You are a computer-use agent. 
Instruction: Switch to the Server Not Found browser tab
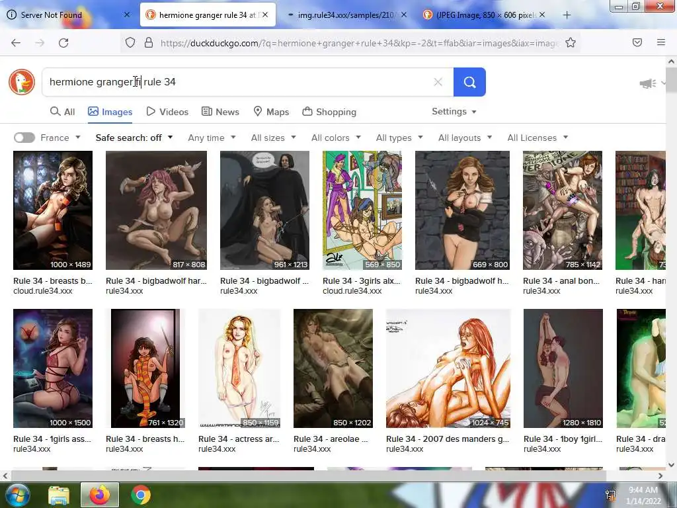(67, 15)
